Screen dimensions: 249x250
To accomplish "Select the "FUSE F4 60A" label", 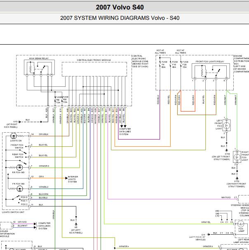I will (x=164, y=64).
